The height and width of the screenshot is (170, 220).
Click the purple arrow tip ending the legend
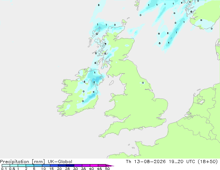(110, 165)
